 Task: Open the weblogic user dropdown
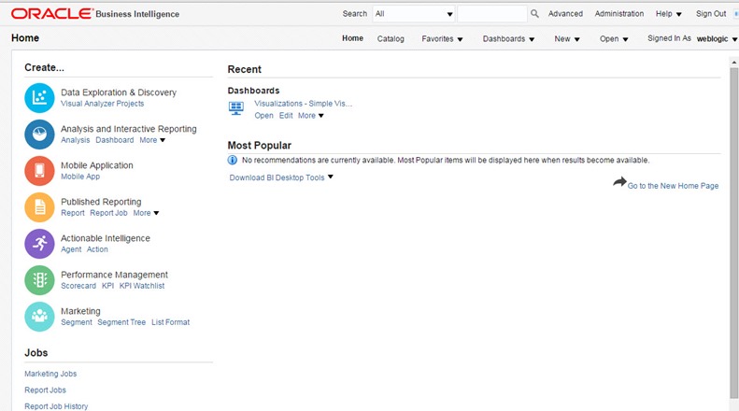717,38
